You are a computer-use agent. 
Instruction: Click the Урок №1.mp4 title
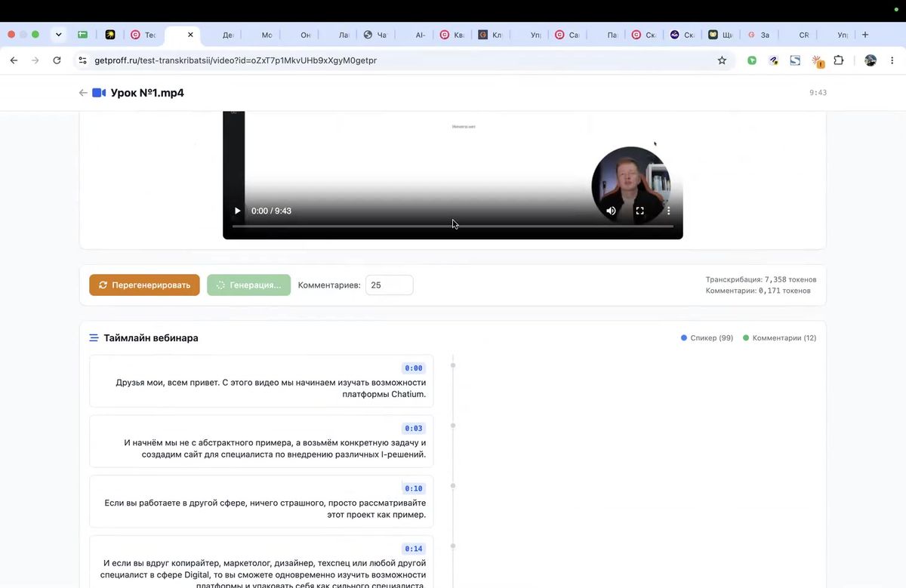pyautogui.click(x=147, y=93)
